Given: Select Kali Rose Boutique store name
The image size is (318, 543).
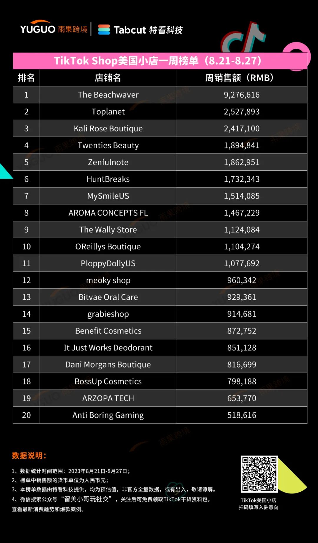Looking at the screenshot, I should tap(108, 129).
